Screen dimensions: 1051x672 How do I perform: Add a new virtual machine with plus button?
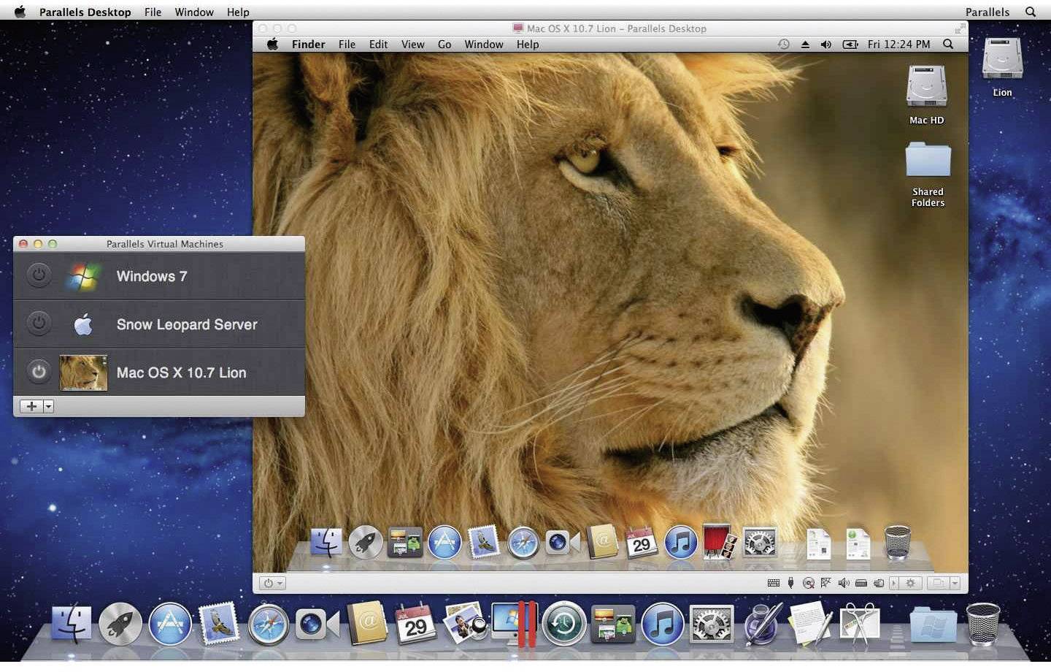point(31,406)
